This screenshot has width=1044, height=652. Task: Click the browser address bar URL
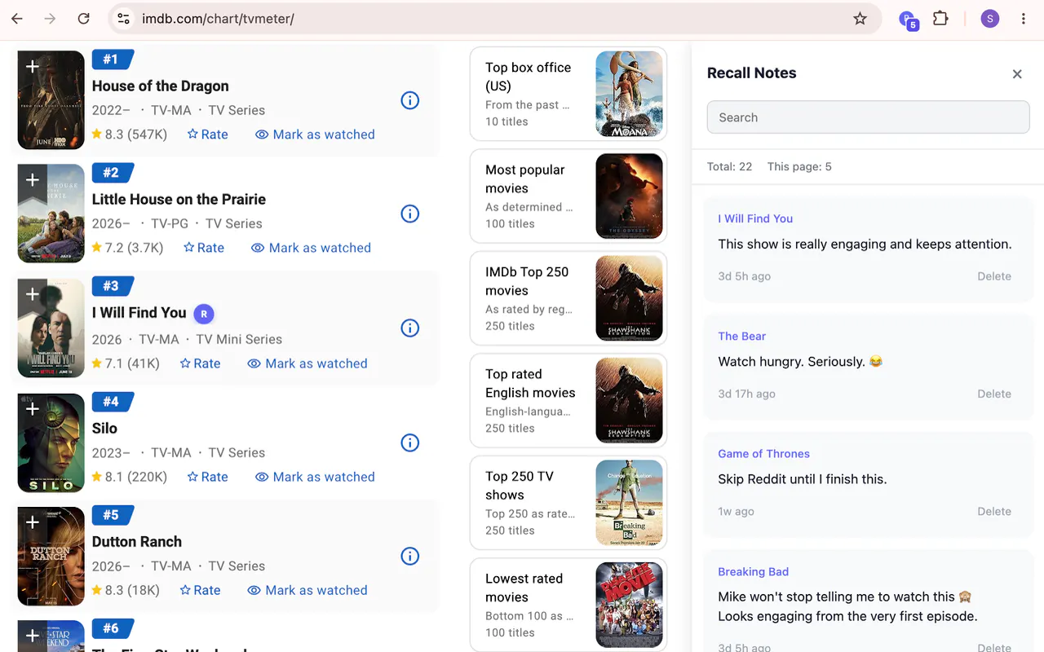point(218,19)
